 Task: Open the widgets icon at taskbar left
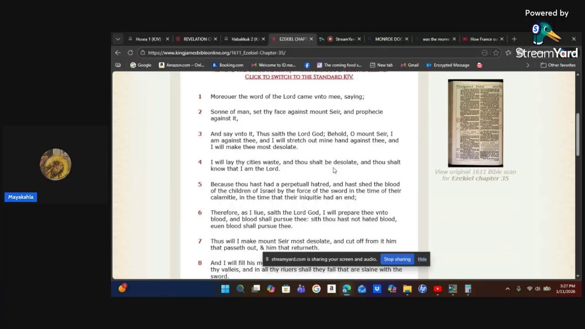coord(122,288)
